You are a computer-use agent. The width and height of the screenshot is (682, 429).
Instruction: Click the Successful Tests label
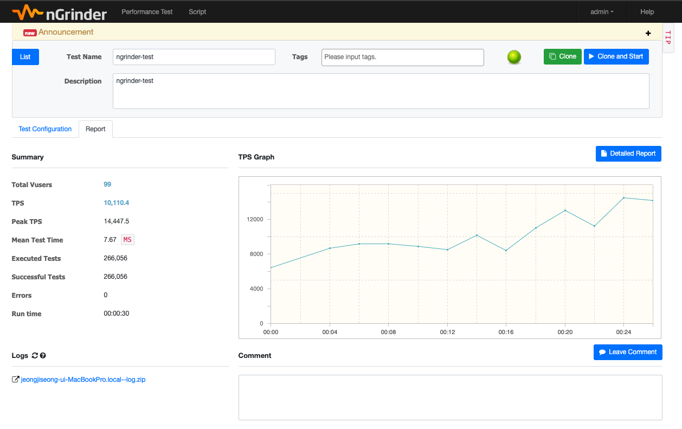coord(38,277)
